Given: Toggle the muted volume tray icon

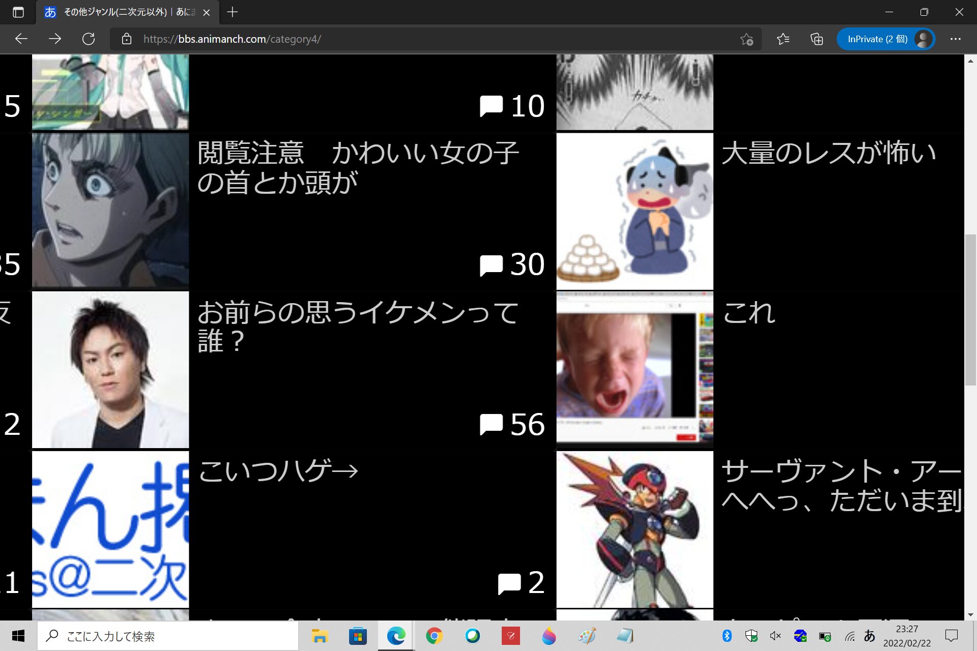Looking at the screenshot, I should [775, 636].
